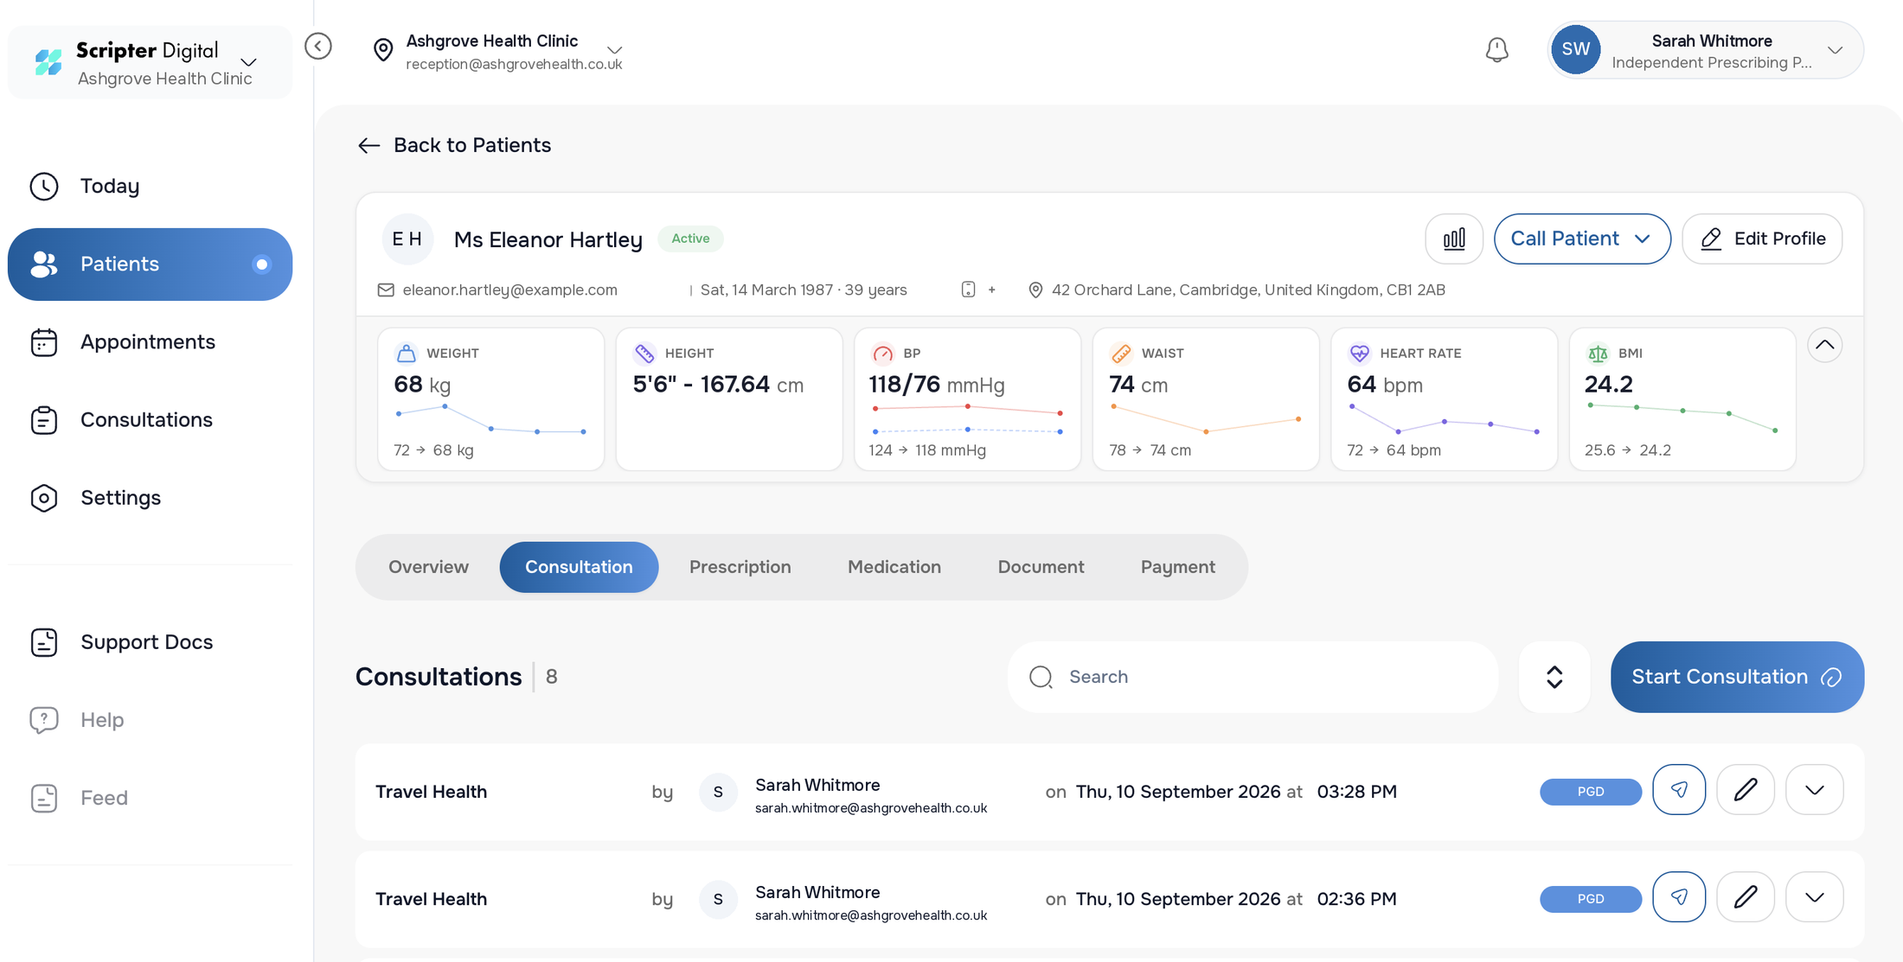The height and width of the screenshot is (962, 1903).
Task: Click Edit Profile button
Action: coord(1762,239)
